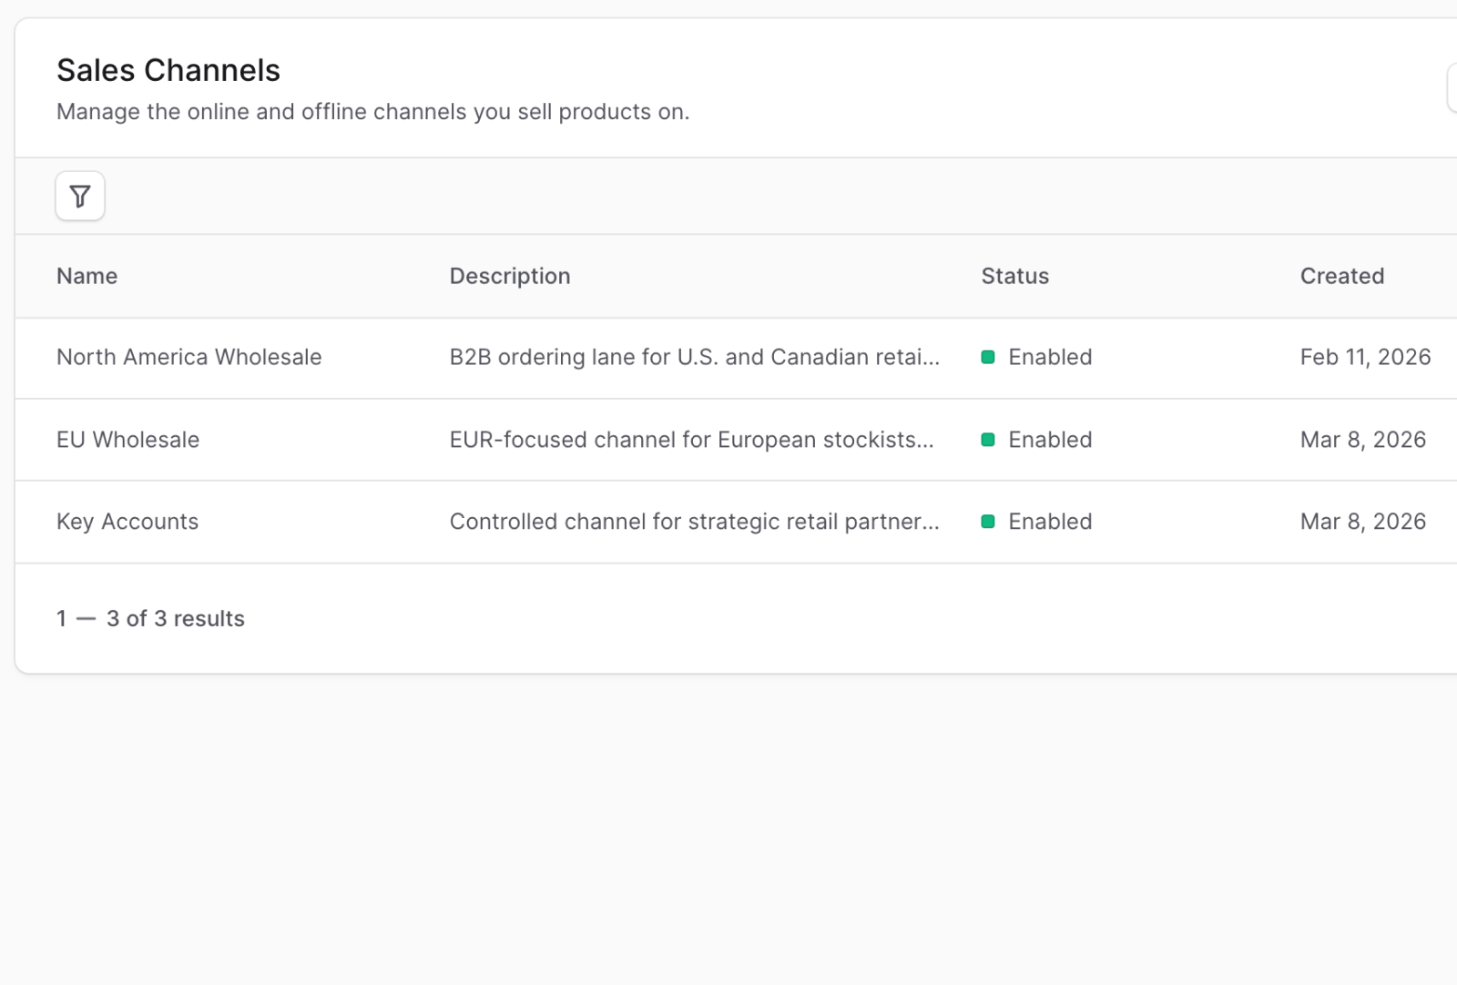
Task: Expand the truncated EUR-focused channel description
Action: [x=691, y=440]
